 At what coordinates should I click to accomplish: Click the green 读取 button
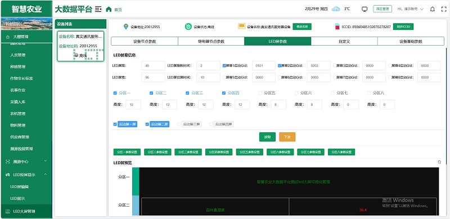(267, 137)
